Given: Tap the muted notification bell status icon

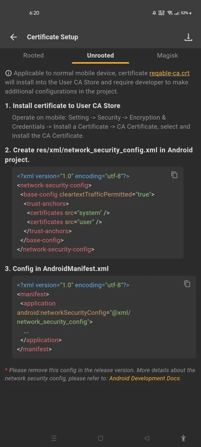Looking at the screenshot, I should (154, 13).
